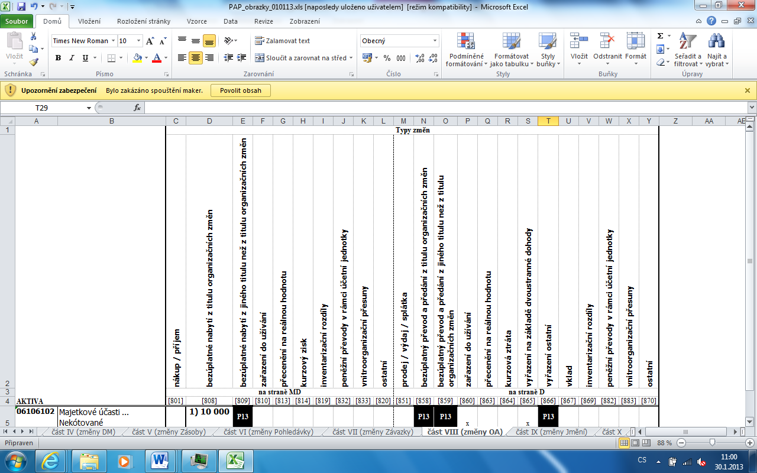Open Seřadit a filtrovat menu
This screenshot has height=473, width=757.
tap(688, 50)
